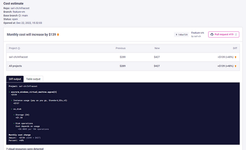
Task: Click the +$137 line in the diff
Action: (x=16, y=103)
